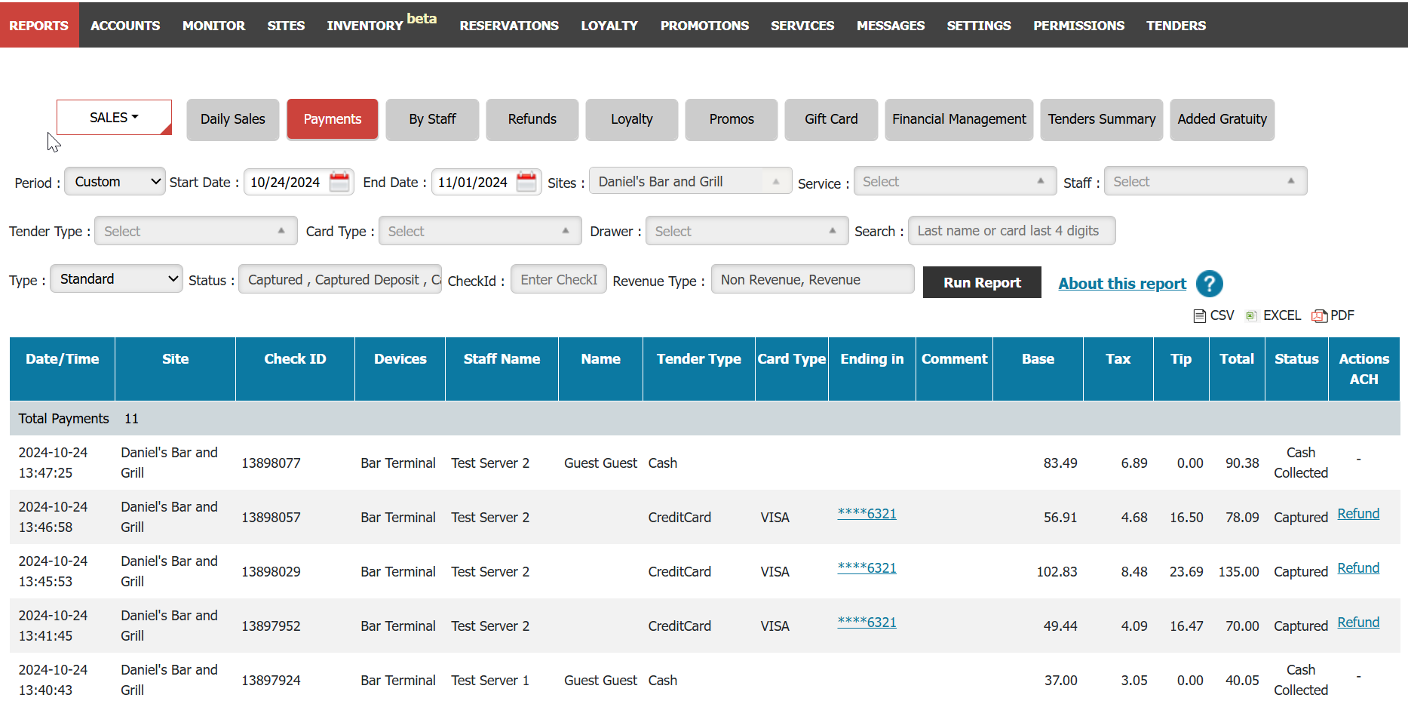The image size is (1408, 701).
Task: Open the Tenders Summary tab
Action: tap(1101, 119)
